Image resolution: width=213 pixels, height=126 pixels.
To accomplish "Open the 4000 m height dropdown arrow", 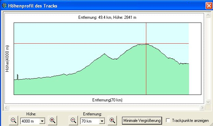I will (42, 121).
